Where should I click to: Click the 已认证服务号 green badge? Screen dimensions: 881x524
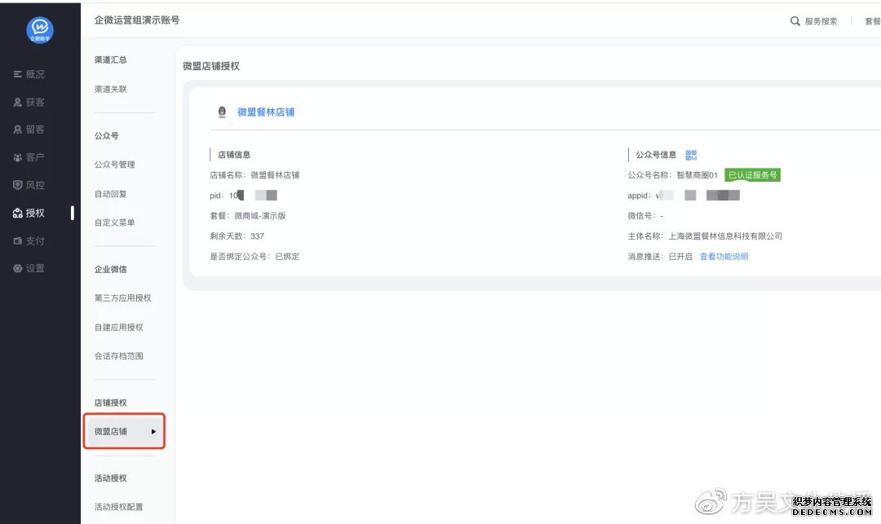click(752, 175)
